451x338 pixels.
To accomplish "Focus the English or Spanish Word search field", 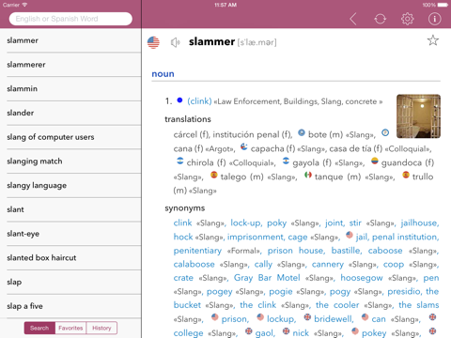I will [70, 19].
